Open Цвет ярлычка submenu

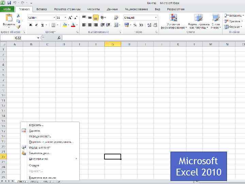pos(50,159)
